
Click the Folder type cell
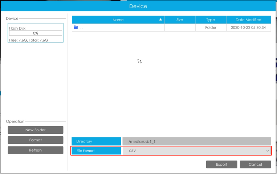[x=211, y=27]
